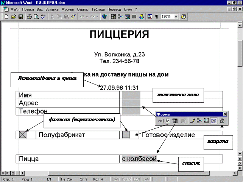Open the 120% zoom dropdown
243x182 pixels.
pos(176,16)
